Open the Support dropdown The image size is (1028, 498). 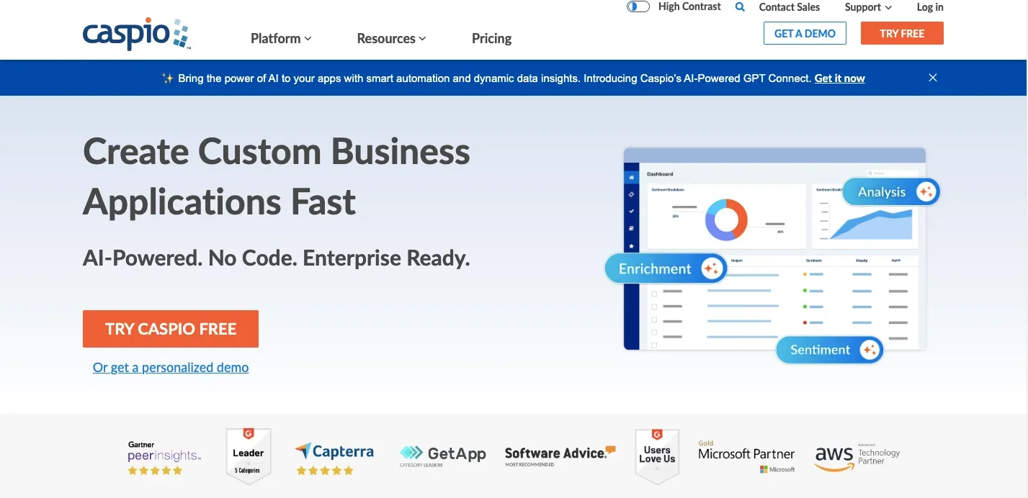point(867,7)
